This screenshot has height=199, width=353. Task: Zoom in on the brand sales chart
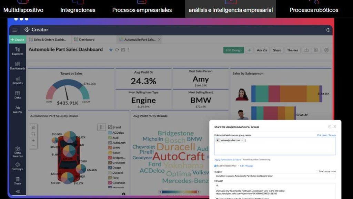33,140
